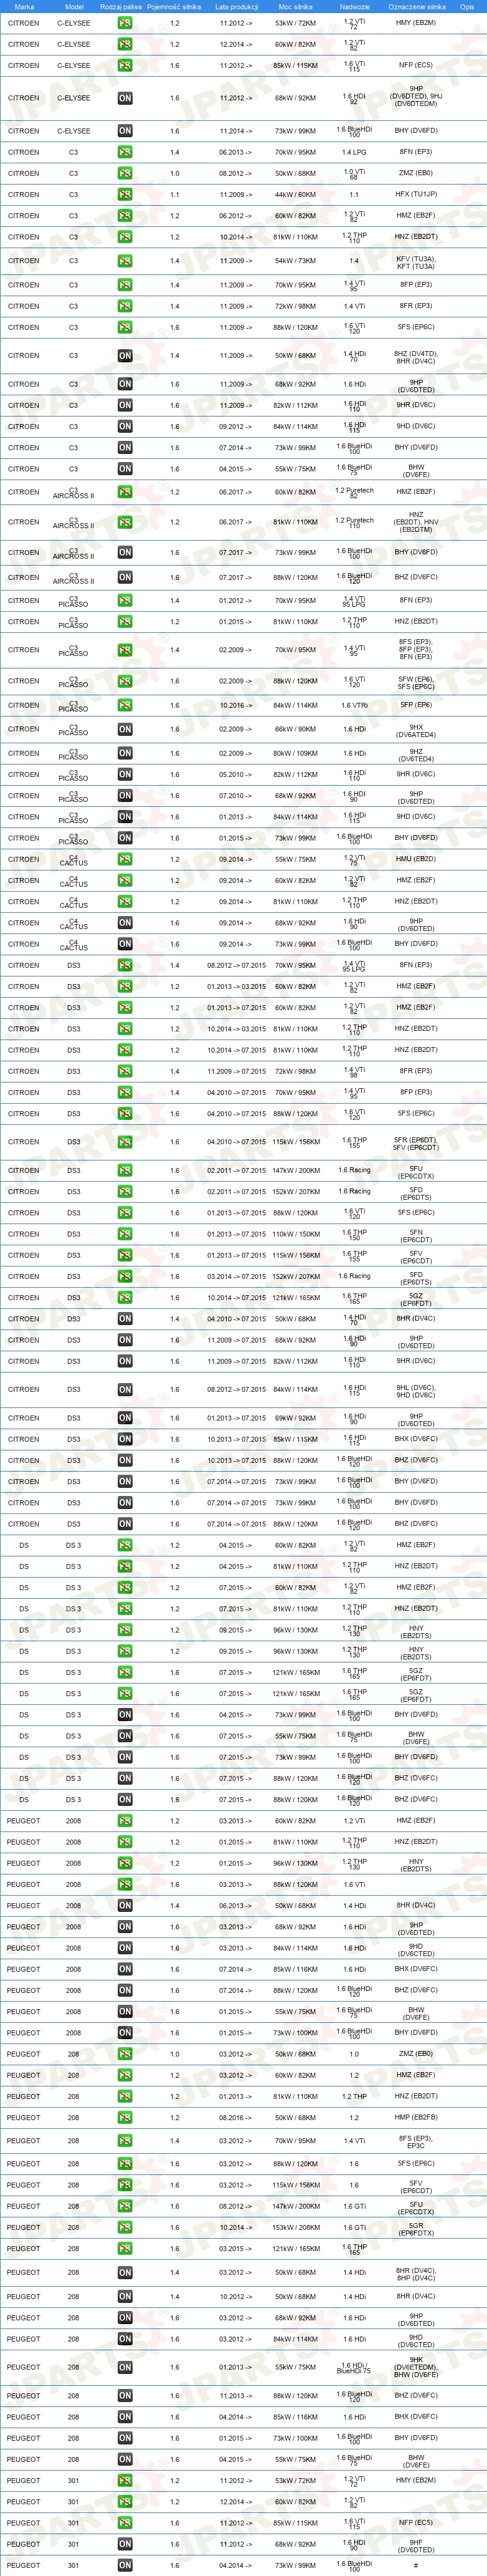487x2576 pixels.
Task: Click the Oznaczenie silnika column header
Action: pyautogui.click(x=416, y=6)
